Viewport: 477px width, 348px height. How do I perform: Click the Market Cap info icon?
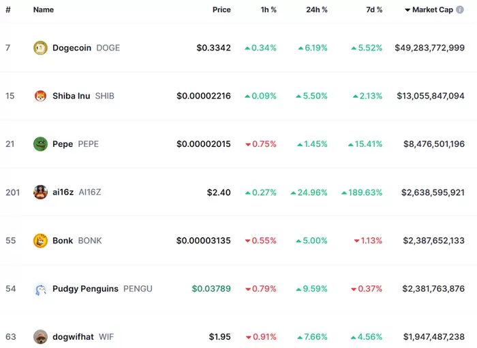pos(460,10)
